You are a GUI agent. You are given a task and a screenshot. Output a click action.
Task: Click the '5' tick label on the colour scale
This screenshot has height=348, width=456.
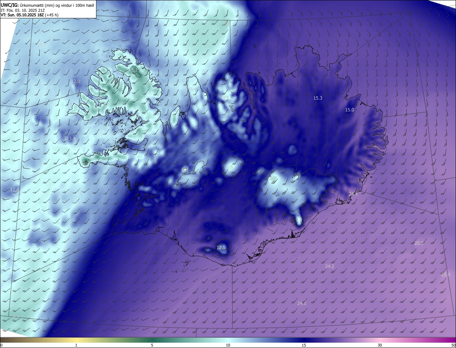point(152,345)
